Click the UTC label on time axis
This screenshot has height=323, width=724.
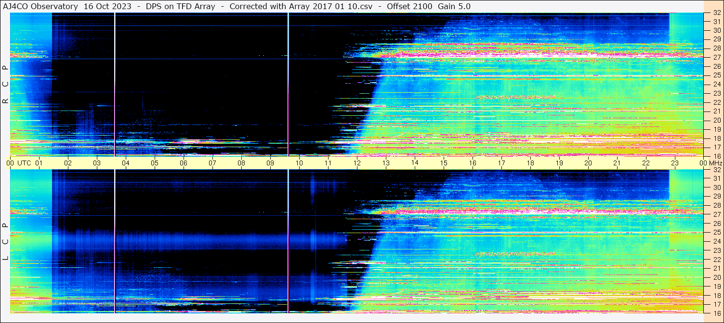[x=25, y=163]
